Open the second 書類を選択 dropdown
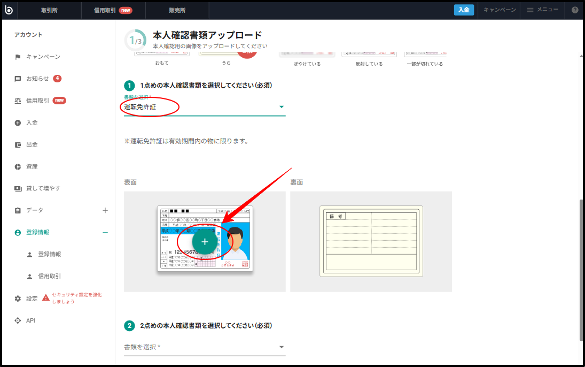 [x=205, y=347]
